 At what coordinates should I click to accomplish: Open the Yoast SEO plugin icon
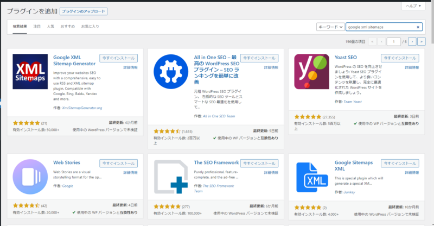pyautogui.click(x=311, y=72)
